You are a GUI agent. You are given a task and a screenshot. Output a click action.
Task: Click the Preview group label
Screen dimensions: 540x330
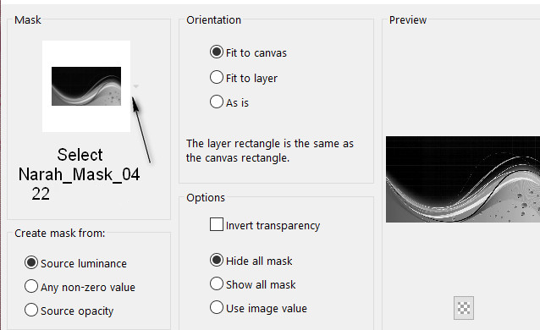point(408,20)
